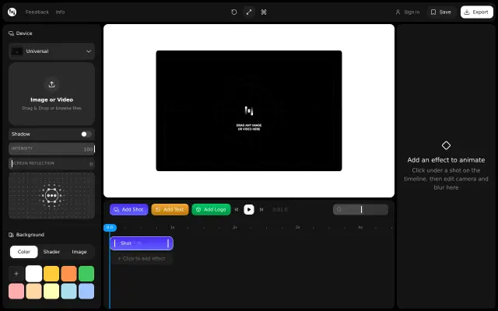
Task: Select the Color background tab
Action: click(24, 252)
